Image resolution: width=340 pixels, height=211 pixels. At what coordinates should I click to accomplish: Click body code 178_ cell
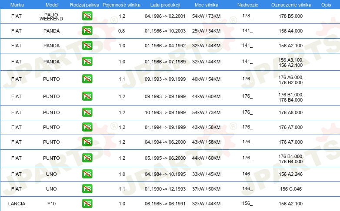(247, 16)
